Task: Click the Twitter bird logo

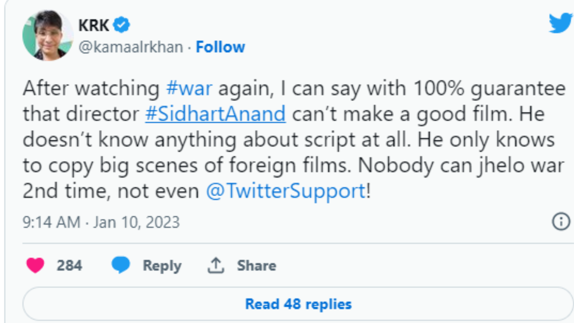Action: tap(560, 22)
